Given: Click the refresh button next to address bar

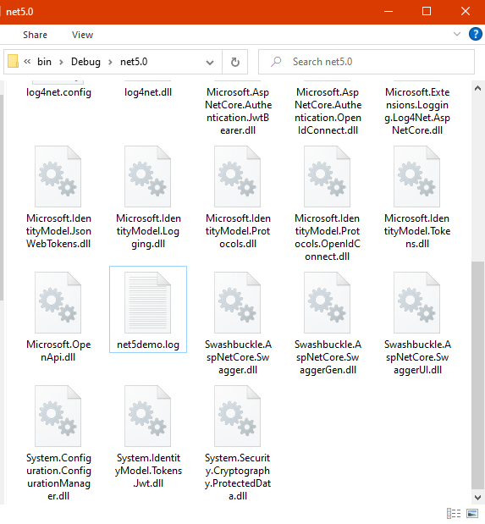Looking at the screenshot, I should 235,62.
